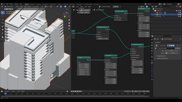This screenshot has height=102, width=182.
Task: Toggle auto keying record button in timeline
Action: [x=67, y=91]
